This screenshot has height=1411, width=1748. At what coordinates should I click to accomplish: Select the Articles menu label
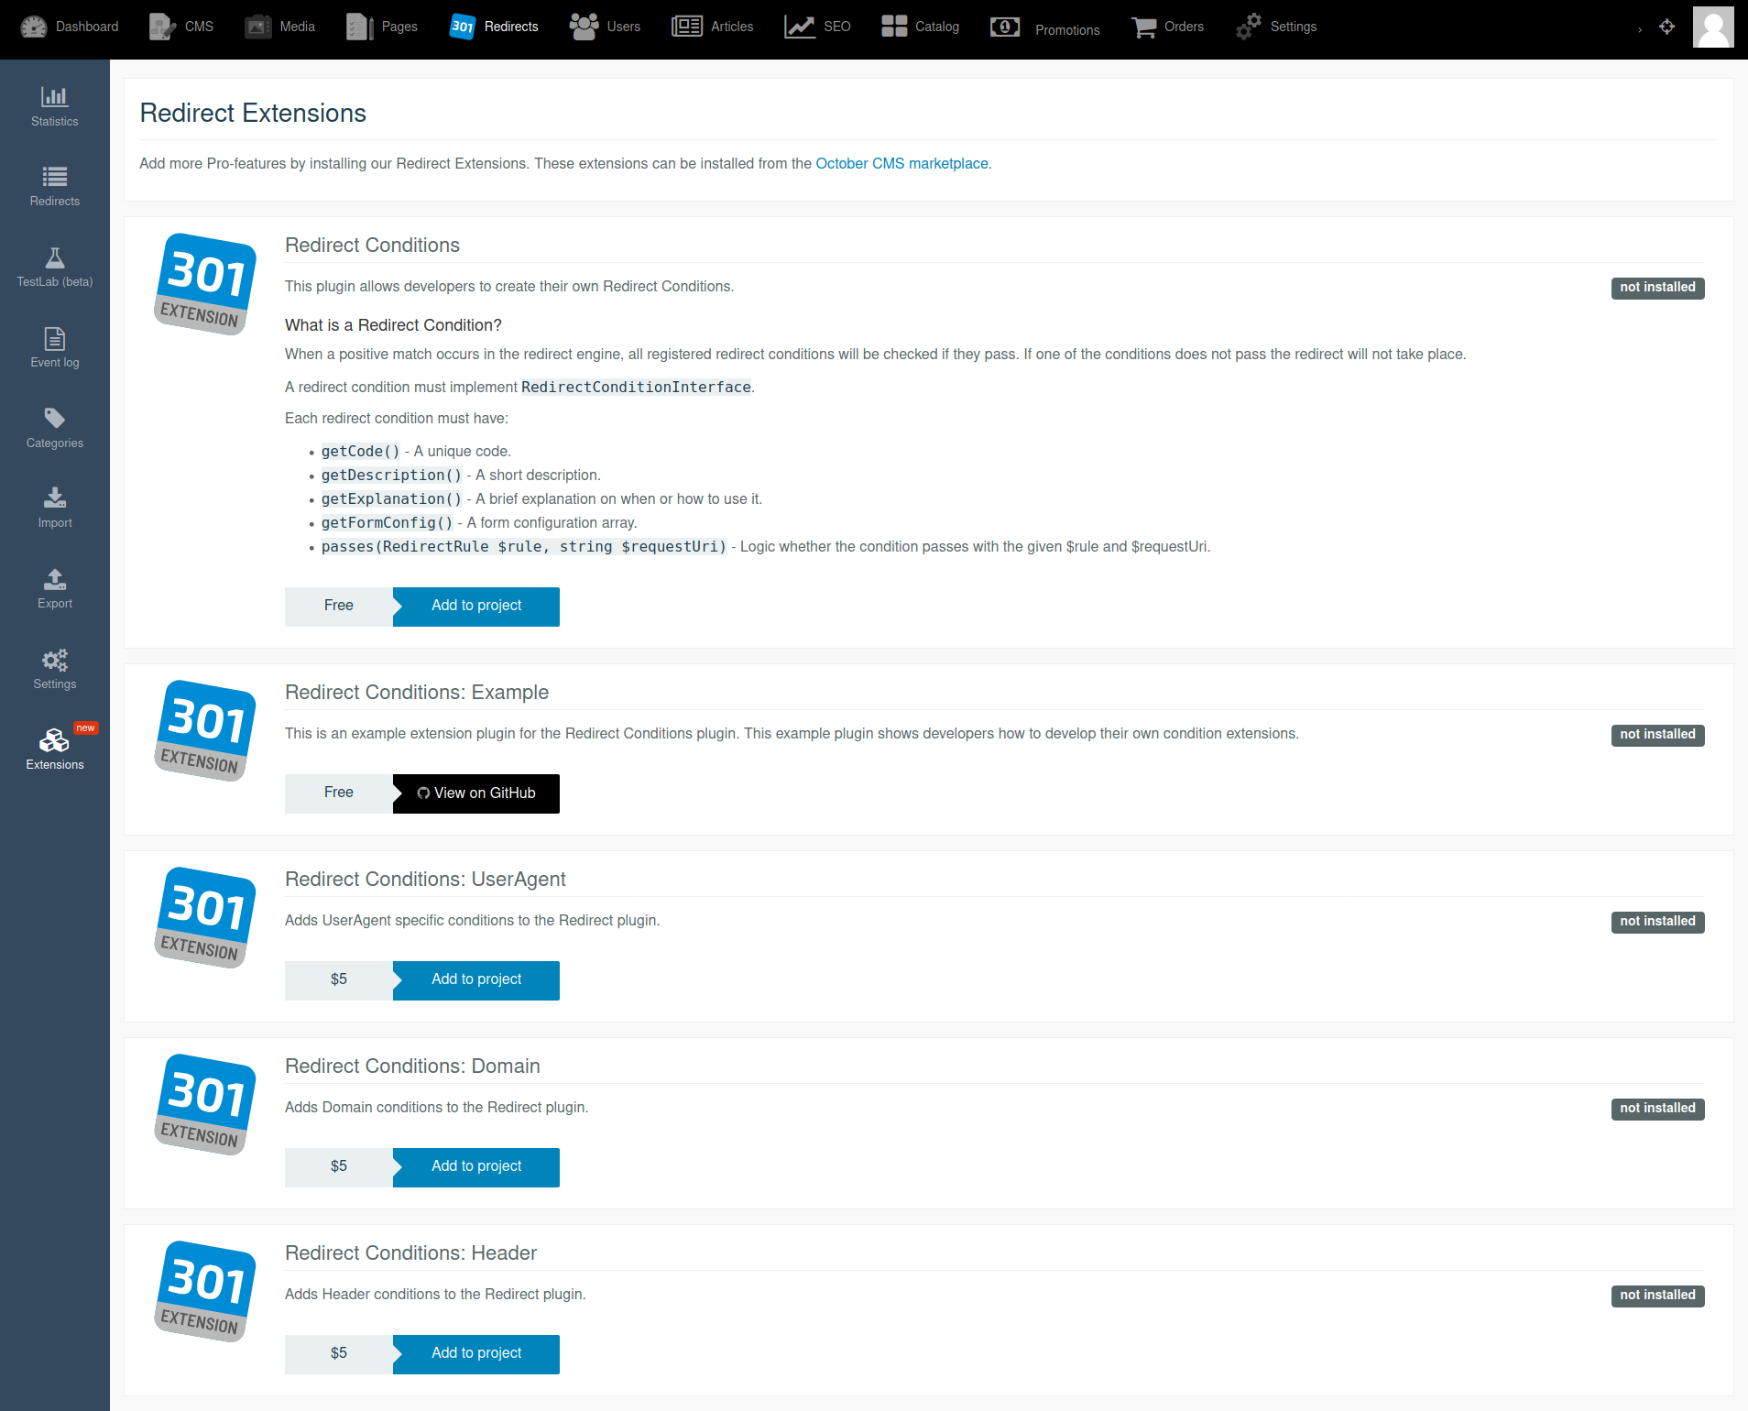[732, 27]
